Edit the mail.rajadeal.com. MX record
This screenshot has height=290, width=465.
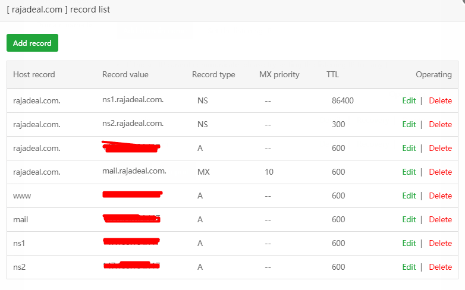409,172
